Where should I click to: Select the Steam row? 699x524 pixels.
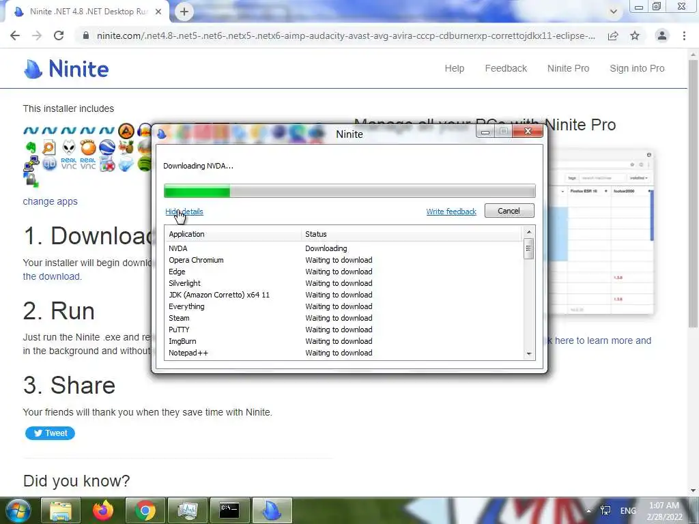click(343, 318)
